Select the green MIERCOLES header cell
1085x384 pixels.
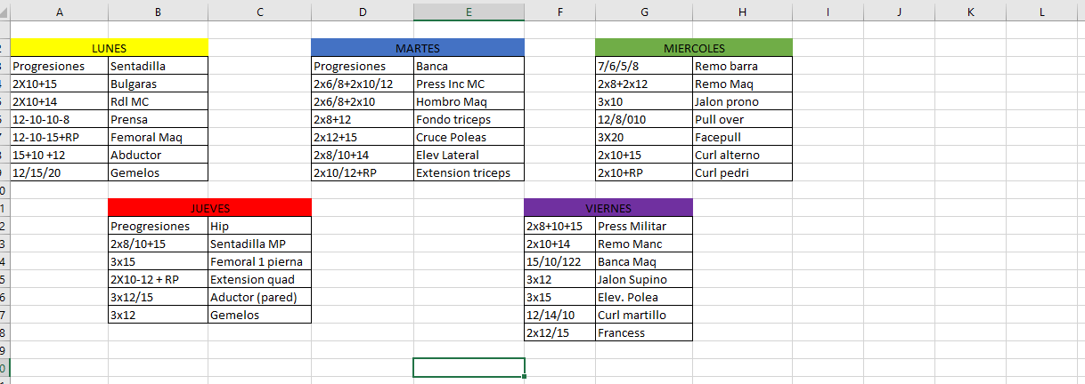coord(694,48)
